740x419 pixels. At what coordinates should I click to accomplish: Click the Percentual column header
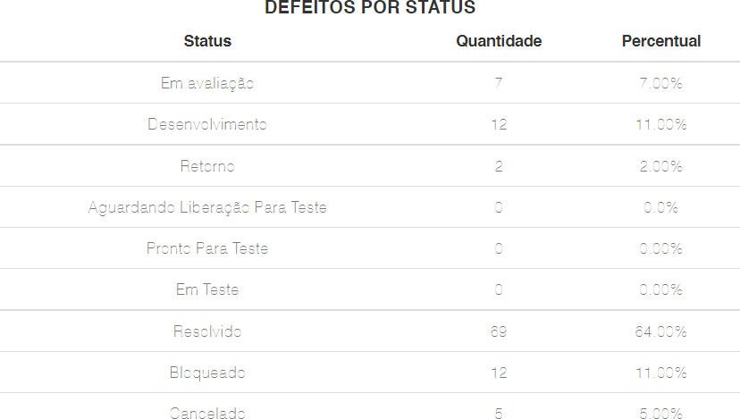coord(661,41)
